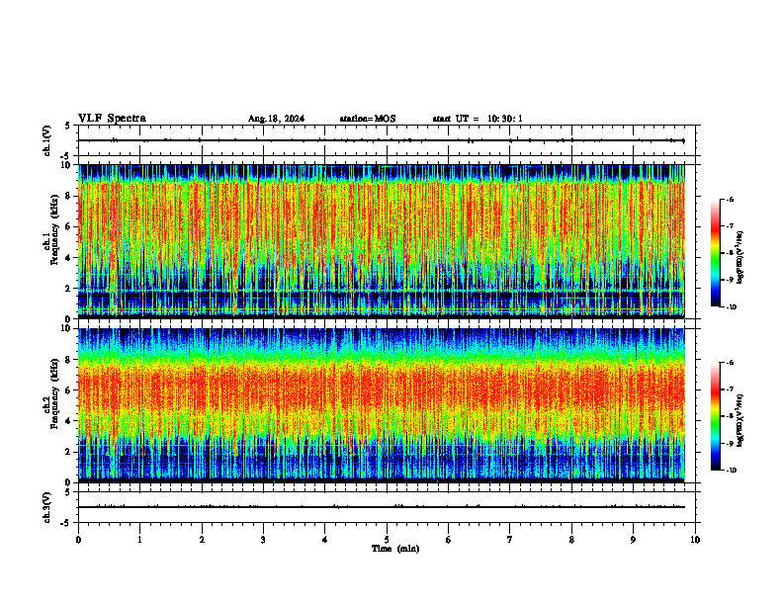
Task: Click the 'Time (min)' x-axis label
Action: [395, 549]
